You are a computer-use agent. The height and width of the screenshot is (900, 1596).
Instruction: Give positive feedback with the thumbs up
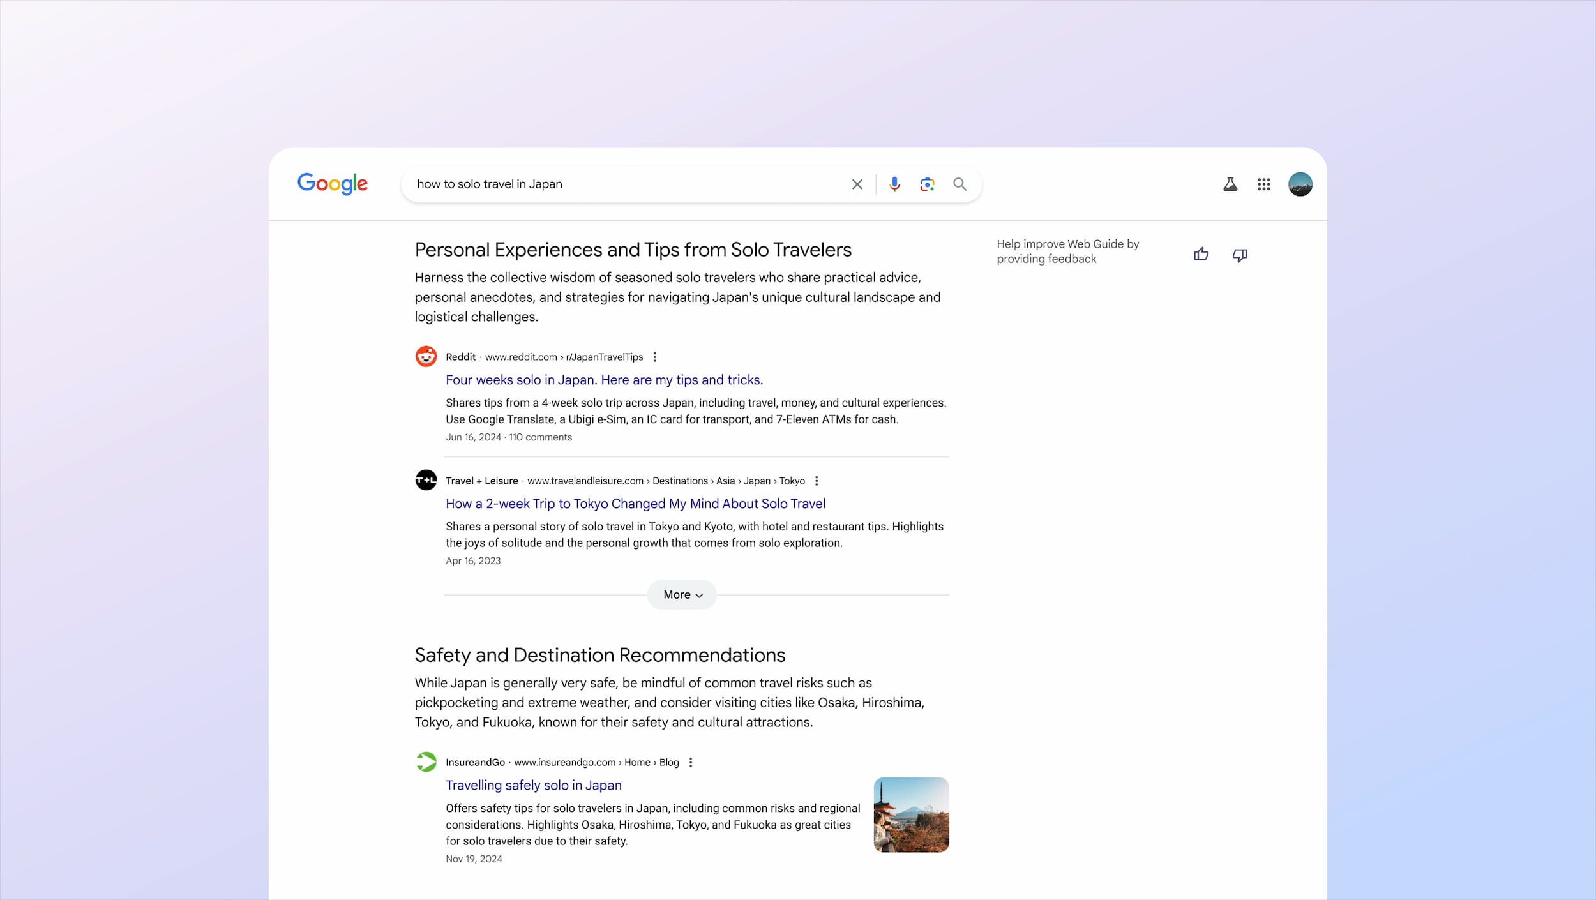pos(1200,254)
